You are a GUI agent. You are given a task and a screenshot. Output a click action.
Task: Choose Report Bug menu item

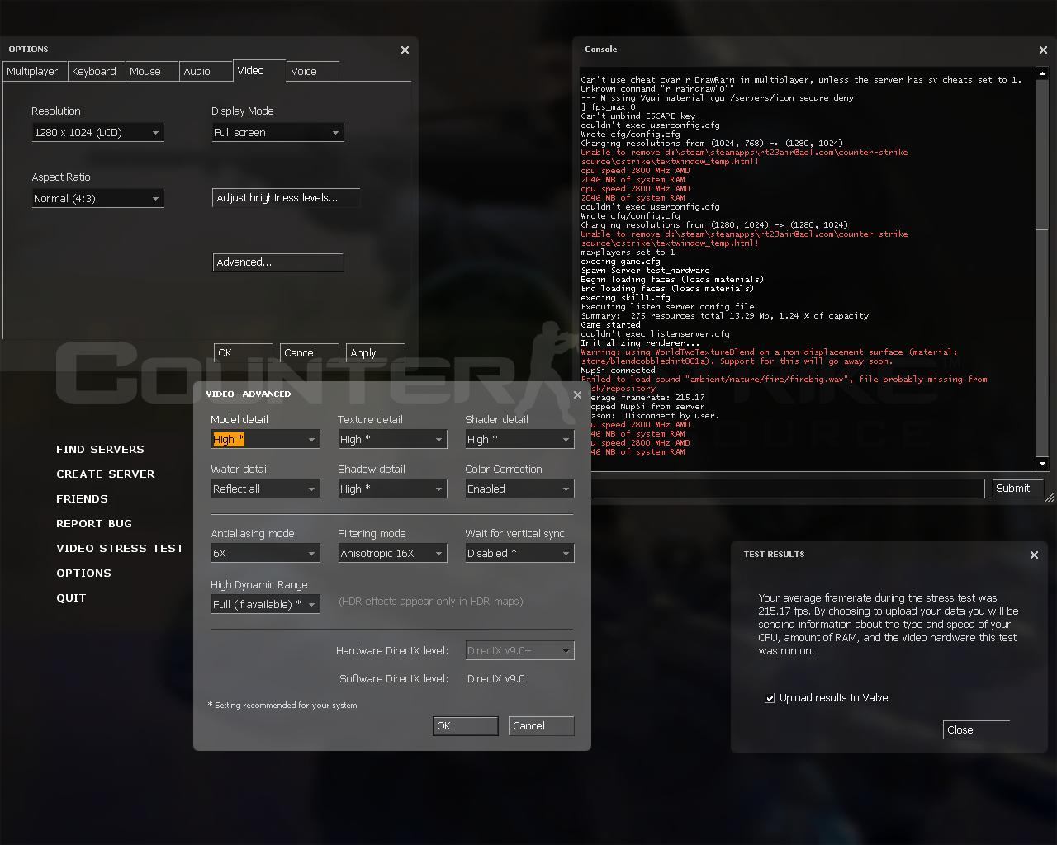click(x=94, y=523)
